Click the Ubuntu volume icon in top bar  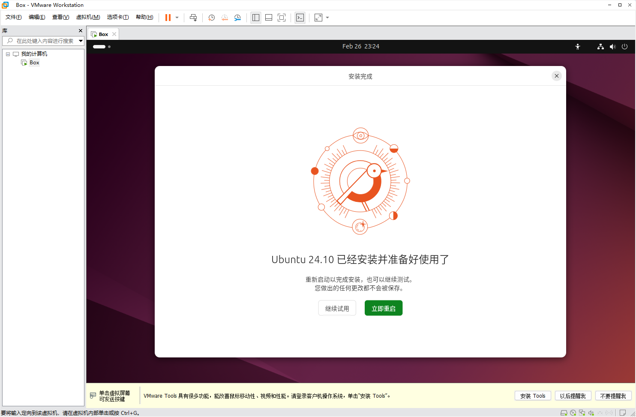[612, 47]
